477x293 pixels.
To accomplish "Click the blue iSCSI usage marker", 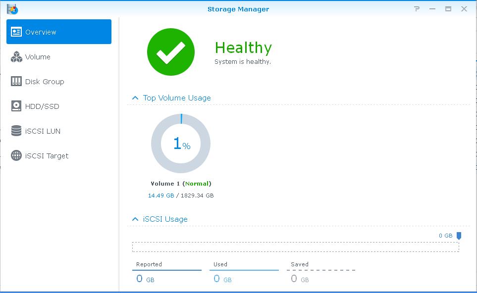I will [x=459, y=236].
